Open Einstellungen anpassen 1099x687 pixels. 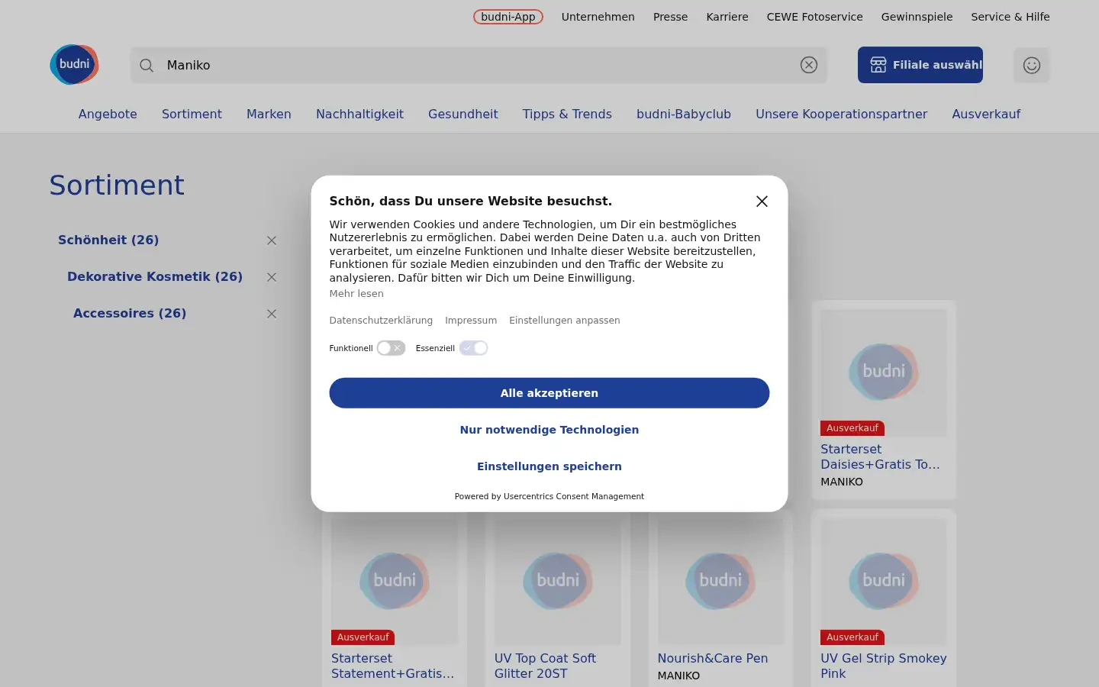pyautogui.click(x=565, y=321)
